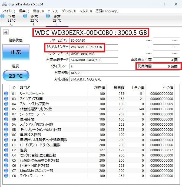Switch to the C: drive tab

[11, 20]
